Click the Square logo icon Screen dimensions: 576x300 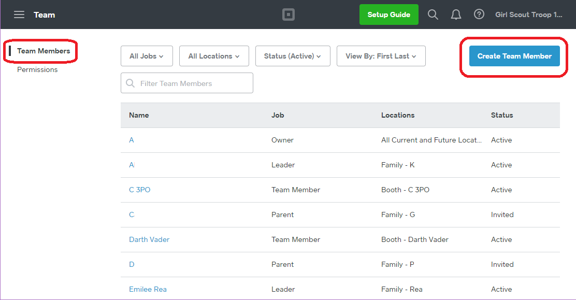[x=289, y=15]
